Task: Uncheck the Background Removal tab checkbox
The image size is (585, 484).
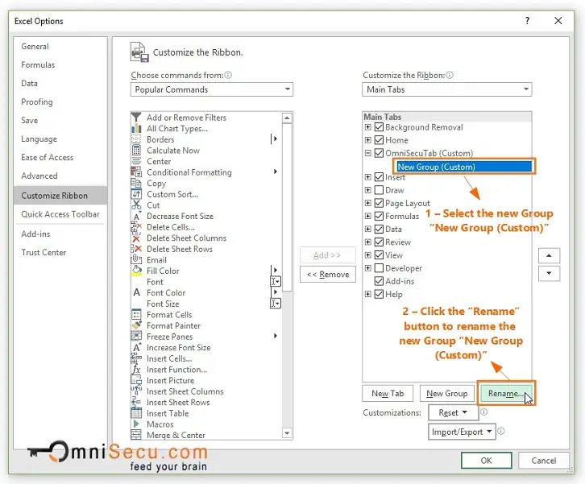Action: pos(379,127)
